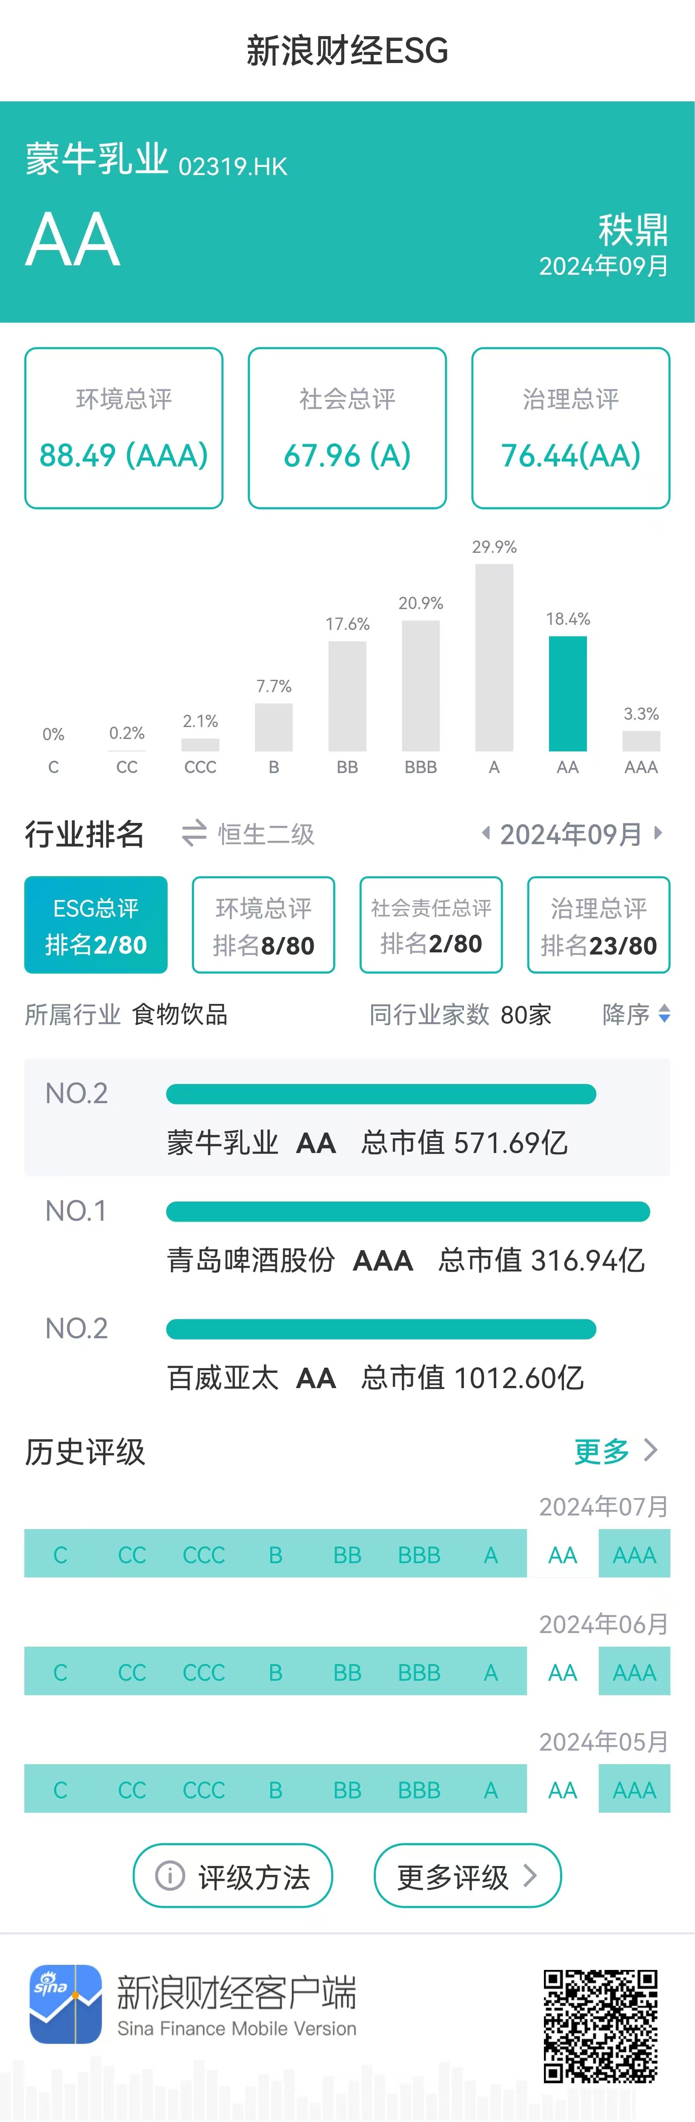Click 青岛啤酒股份 AAA 总市值 316.94亿 row text
Viewport: 695px width, 2122px height.
tap(406, 1260)
